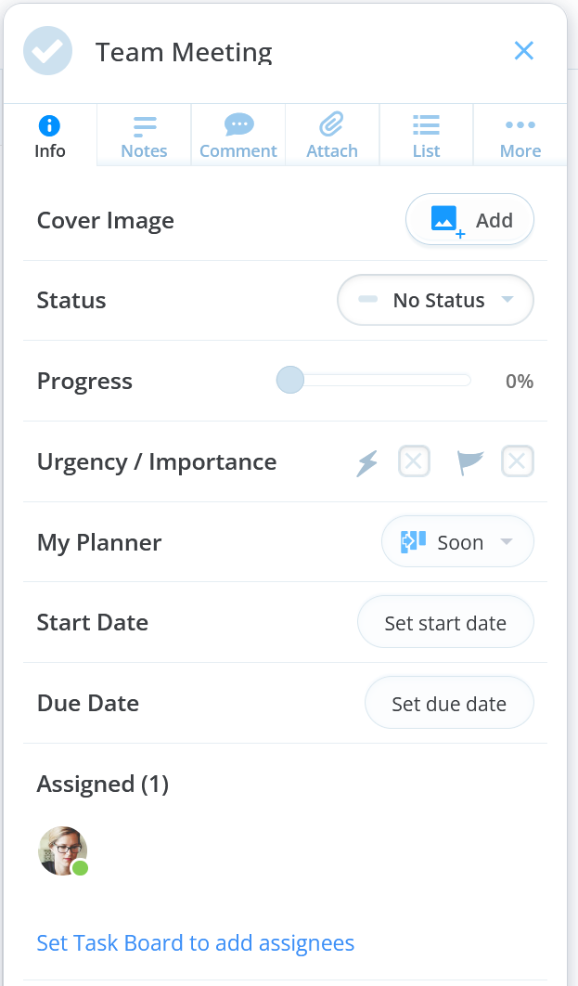Switch to the Comment tab
Viewport: 578px width, 986px height.
coord(238,135)
